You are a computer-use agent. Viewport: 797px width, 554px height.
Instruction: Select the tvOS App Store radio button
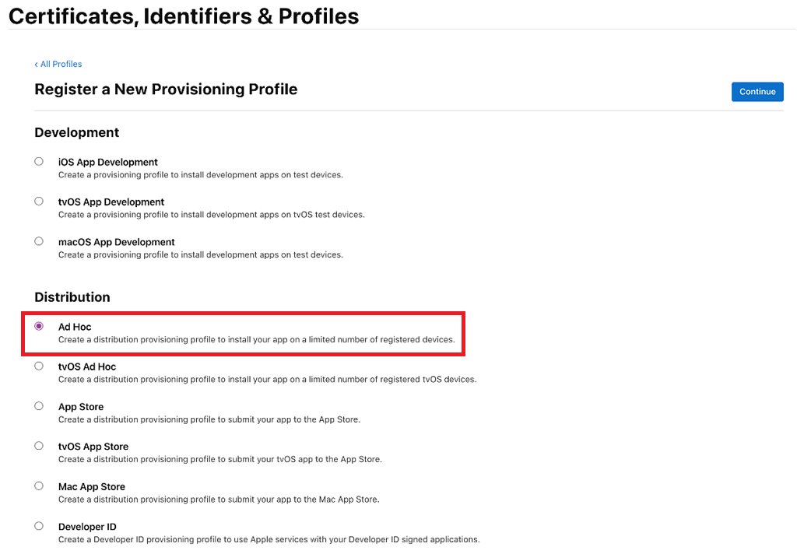tap(39, 446)
